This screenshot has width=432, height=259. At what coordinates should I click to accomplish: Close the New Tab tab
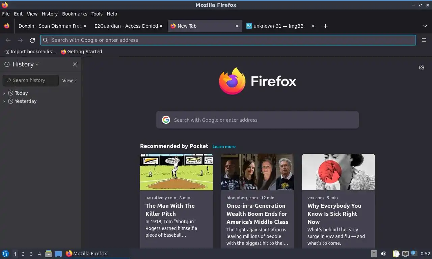coord(237,26)
